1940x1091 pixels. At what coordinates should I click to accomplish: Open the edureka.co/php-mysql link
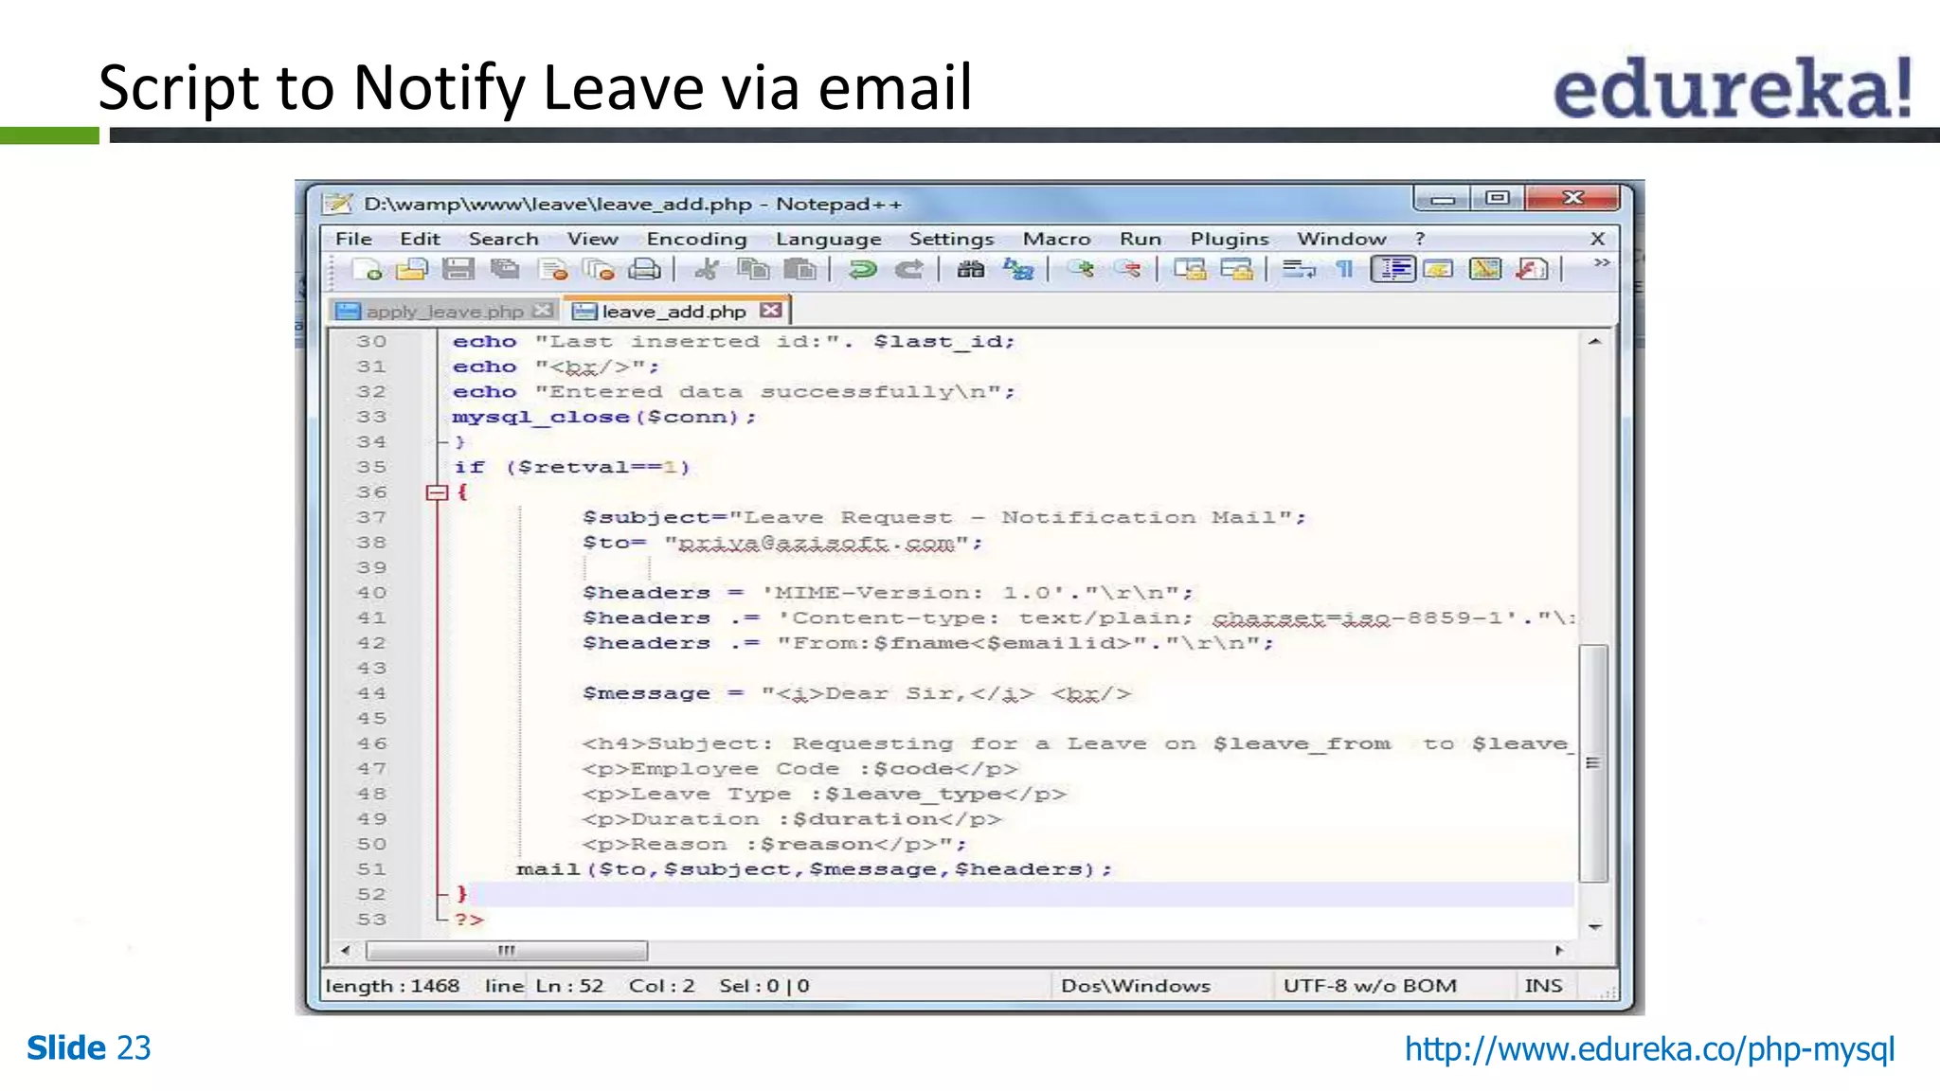[x=1649, y=1048]
